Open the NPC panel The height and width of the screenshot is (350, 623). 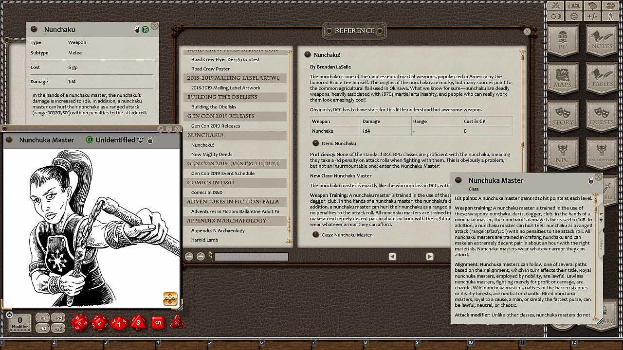tap(563, 155)
